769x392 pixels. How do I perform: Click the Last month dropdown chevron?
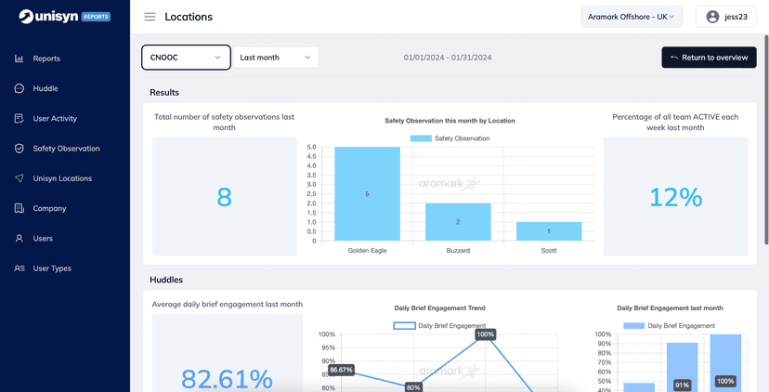click(307, 58)
